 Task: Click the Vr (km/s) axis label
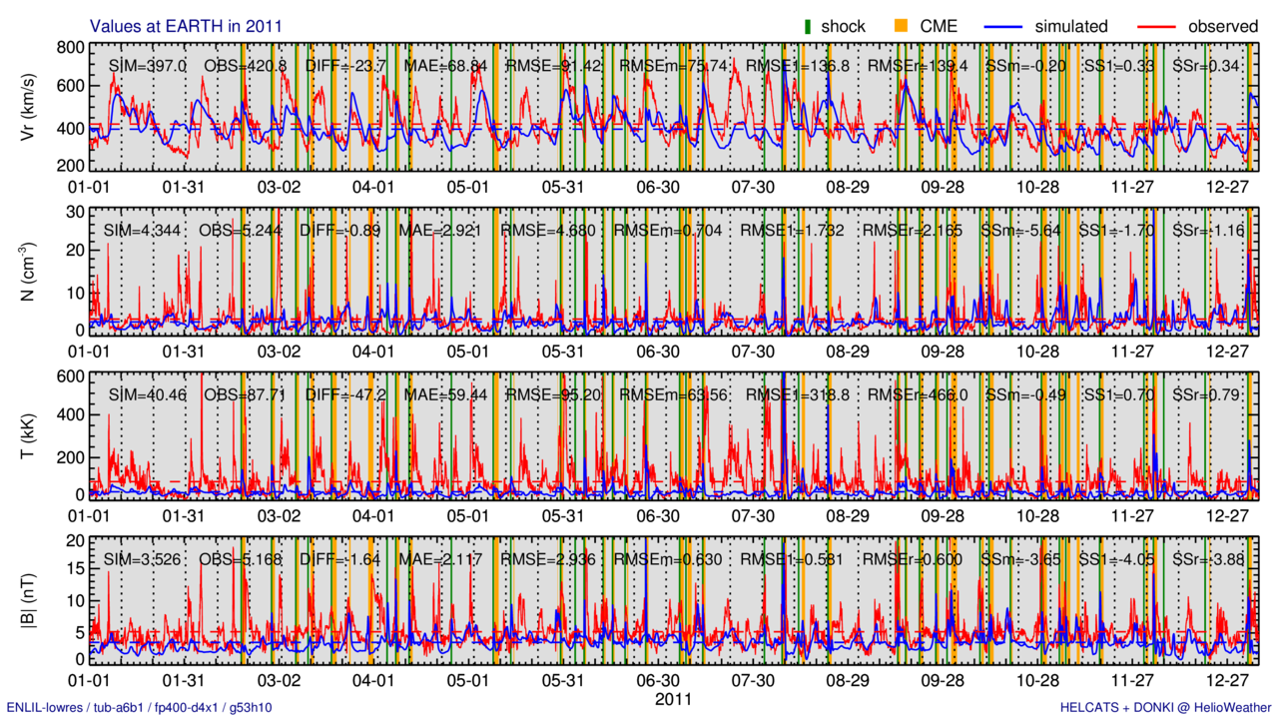[28, 108]
